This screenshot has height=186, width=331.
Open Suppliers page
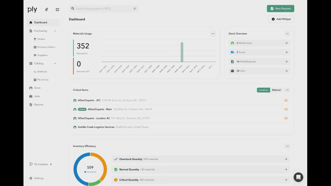click(x=42, y=55)
